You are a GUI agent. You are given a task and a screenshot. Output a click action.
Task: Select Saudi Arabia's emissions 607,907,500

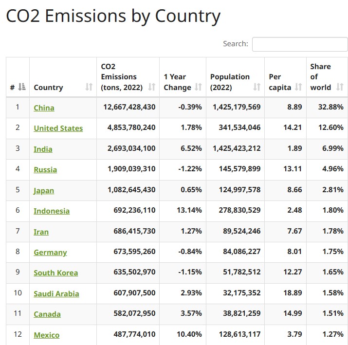tap(134, 293)
